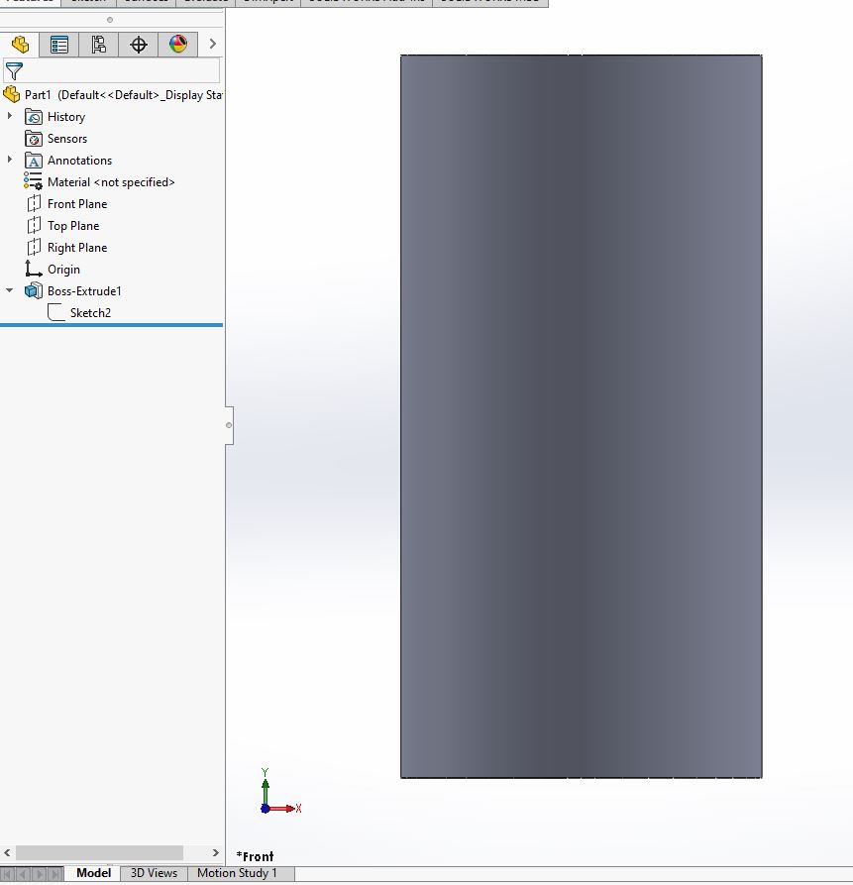Collapse the Boss-Extrude1 feature
The width and height of the screenshot is (853, 885).
pyautogui.click(x=10, y=290)
